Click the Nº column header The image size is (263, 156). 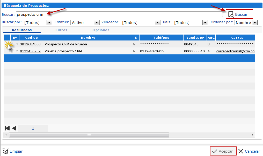[15, 38]
